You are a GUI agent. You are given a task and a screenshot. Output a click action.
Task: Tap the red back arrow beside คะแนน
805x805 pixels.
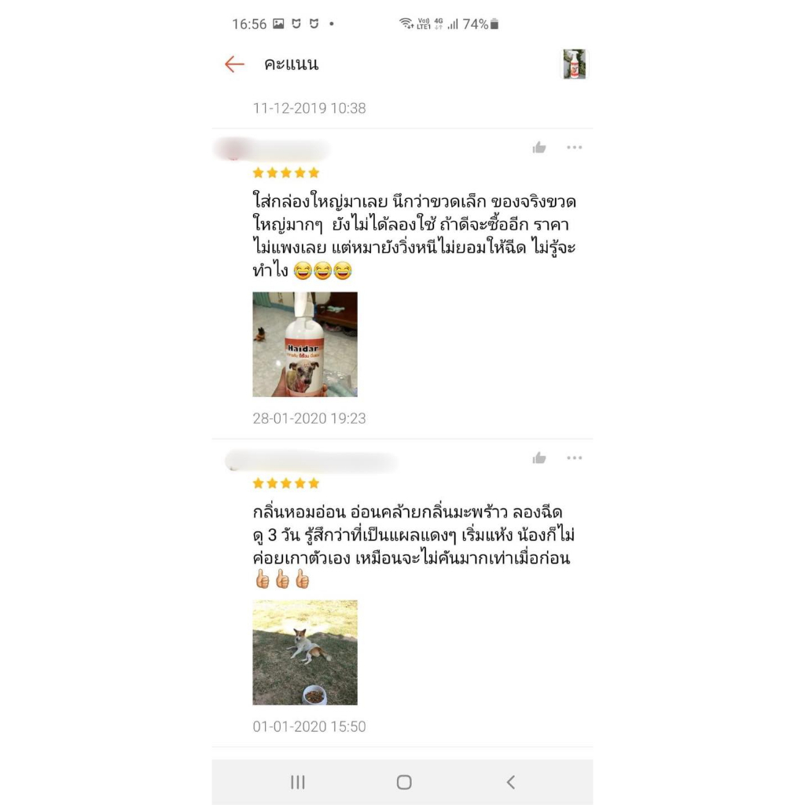(234, 64)
